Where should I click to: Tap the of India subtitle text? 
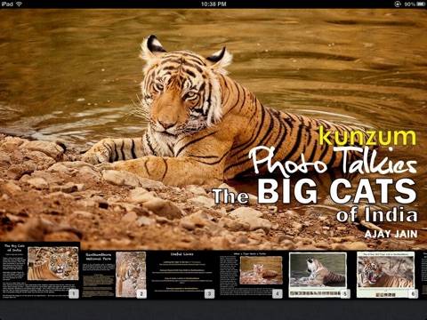click(x=376, y=214)
